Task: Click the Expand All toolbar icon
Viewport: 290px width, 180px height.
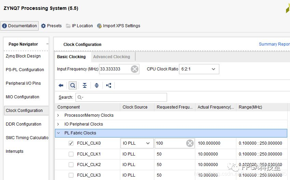Action: click(x=97, y=85)
